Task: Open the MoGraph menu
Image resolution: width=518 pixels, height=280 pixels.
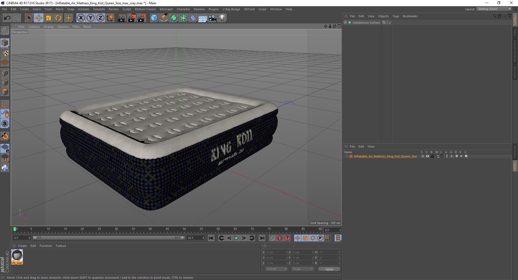Action: 166,9
